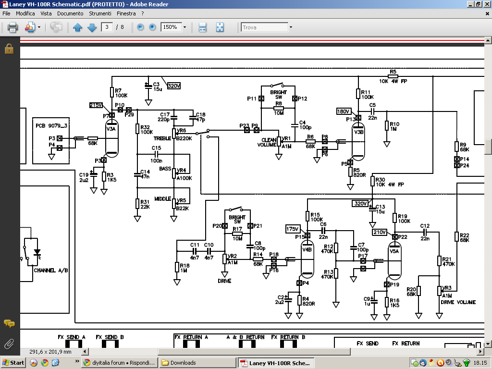The width and height of the screenshot is (492, 369).
Task: Click the Start button on taskbar
Action: [x=13, y=363]
